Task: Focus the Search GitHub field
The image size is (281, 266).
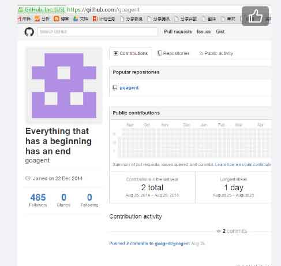Action: tap(98, 32)
